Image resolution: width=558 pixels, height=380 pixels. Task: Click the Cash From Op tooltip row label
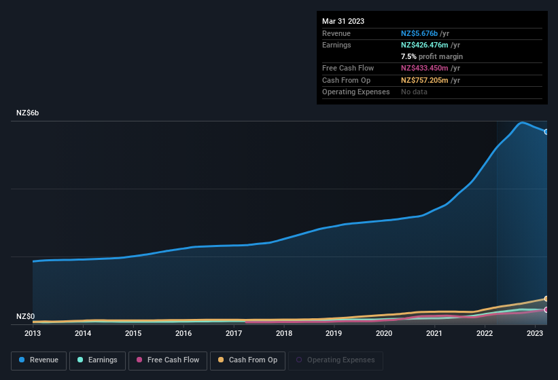click(346, 80)
